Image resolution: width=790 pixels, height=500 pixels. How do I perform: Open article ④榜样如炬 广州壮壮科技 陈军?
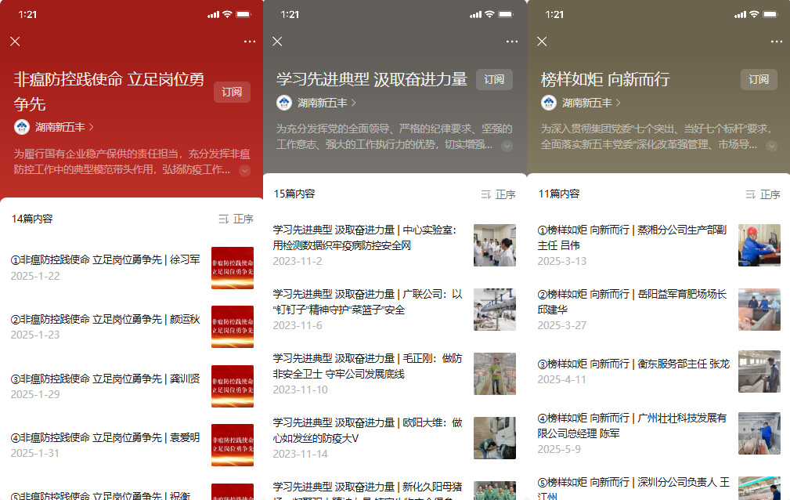(633, 426)
